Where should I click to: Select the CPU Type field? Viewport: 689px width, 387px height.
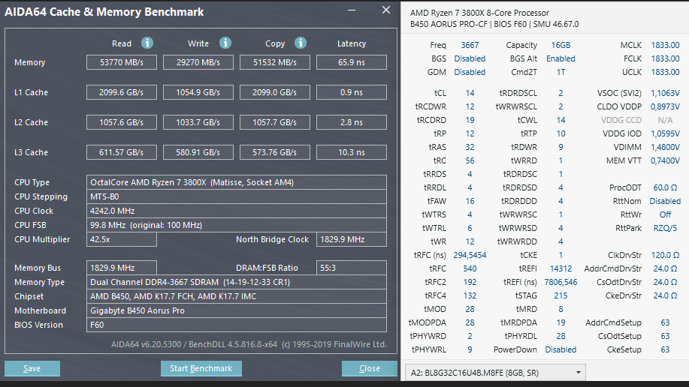[237, 182]
